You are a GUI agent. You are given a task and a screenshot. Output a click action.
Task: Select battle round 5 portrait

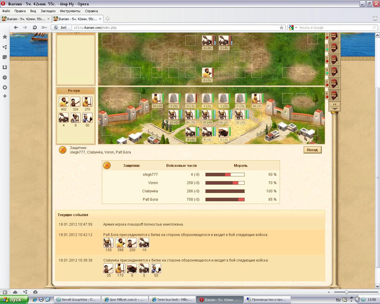(334, 83)
